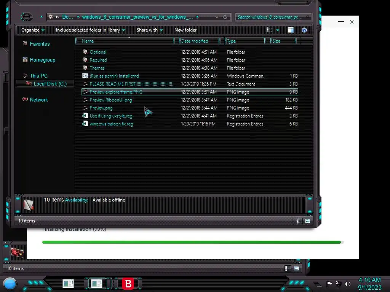
Task: Click the This PC computer icon
Action: tap(25, 76)
